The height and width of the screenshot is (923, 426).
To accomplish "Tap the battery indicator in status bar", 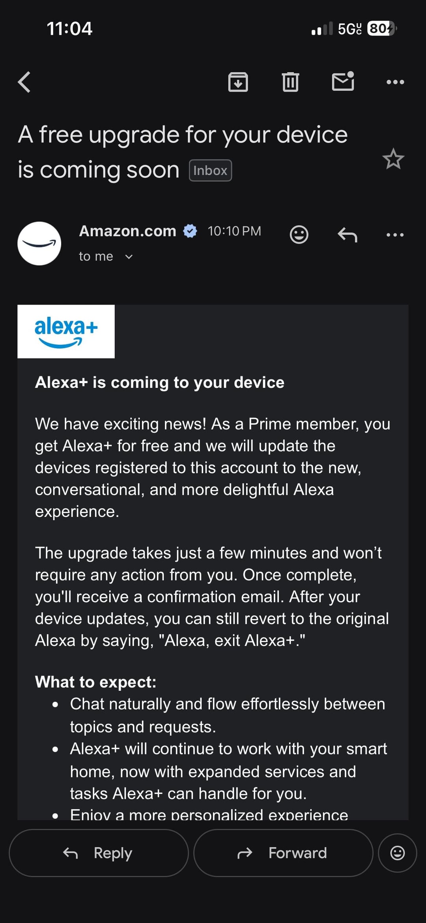I will 381,28.
